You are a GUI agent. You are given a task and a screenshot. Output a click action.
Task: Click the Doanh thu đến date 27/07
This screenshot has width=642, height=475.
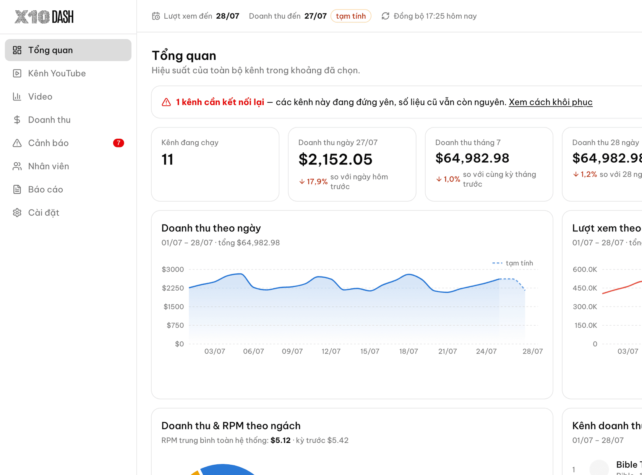coord(316,16)
